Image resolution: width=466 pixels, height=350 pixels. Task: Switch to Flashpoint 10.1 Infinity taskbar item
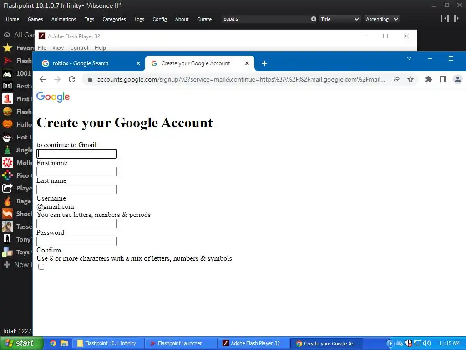point(109,343)
